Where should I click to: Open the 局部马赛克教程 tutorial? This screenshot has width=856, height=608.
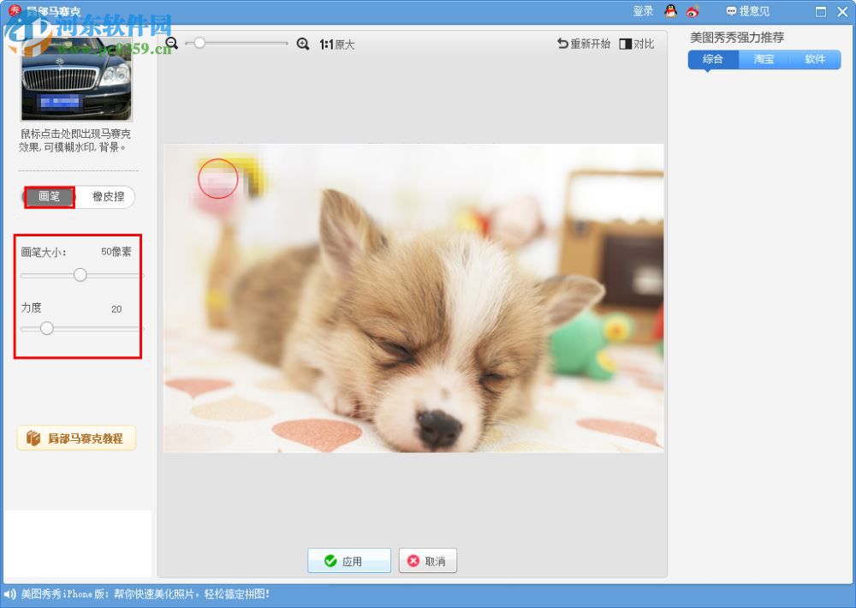click(x=76, y=438)
